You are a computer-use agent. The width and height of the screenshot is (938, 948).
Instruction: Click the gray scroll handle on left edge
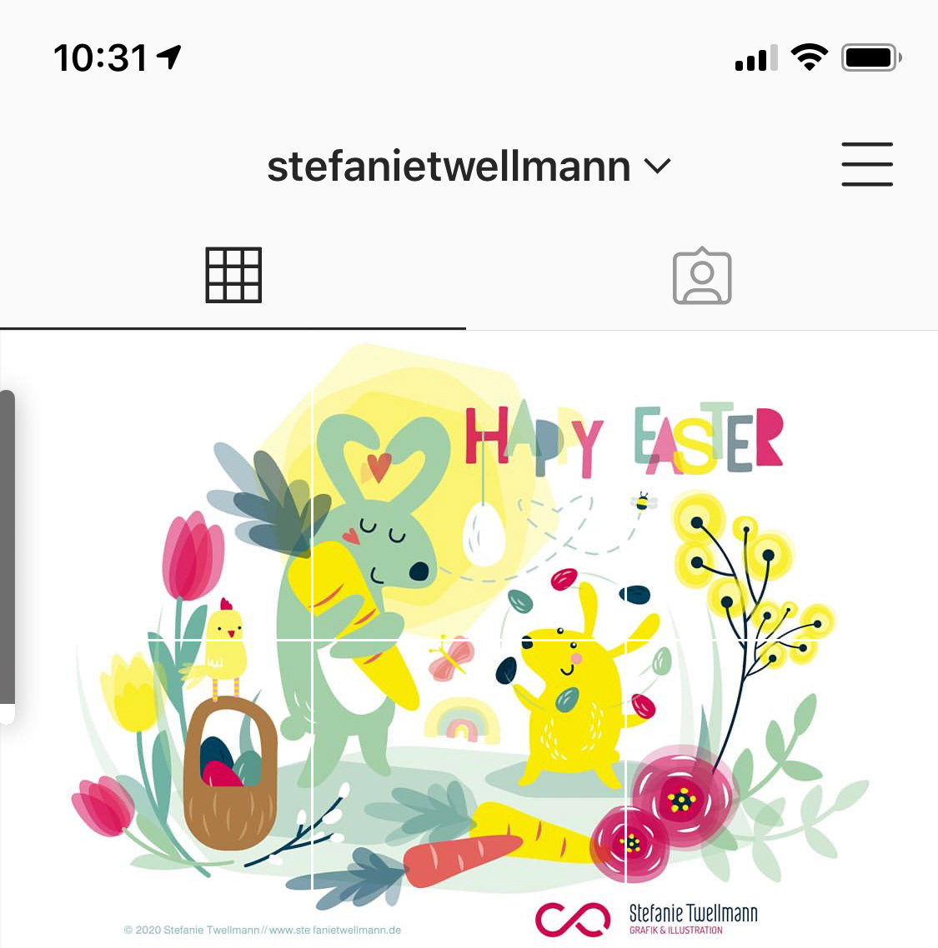click(8, 547)
